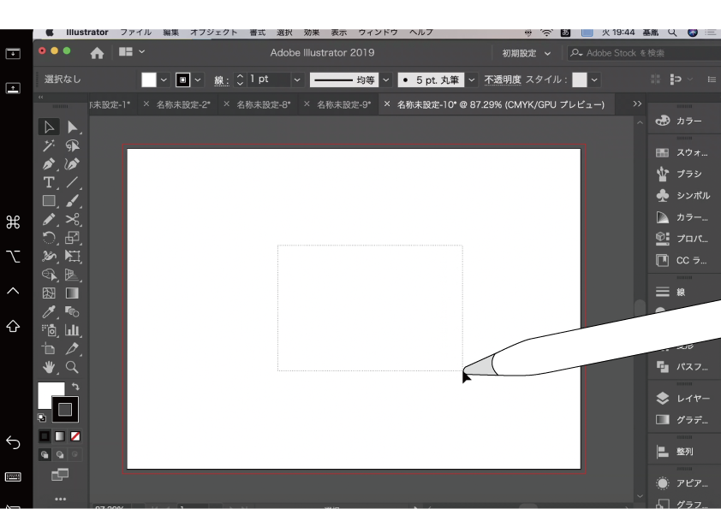Pick the Rectangle tool
This screenshot has width=721, height=509.
pyautogui.click(x=50, y=201)
